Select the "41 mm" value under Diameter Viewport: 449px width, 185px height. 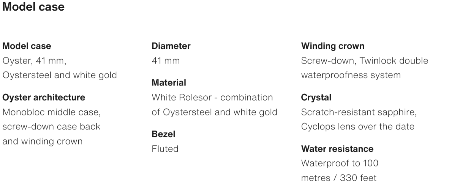166,61
